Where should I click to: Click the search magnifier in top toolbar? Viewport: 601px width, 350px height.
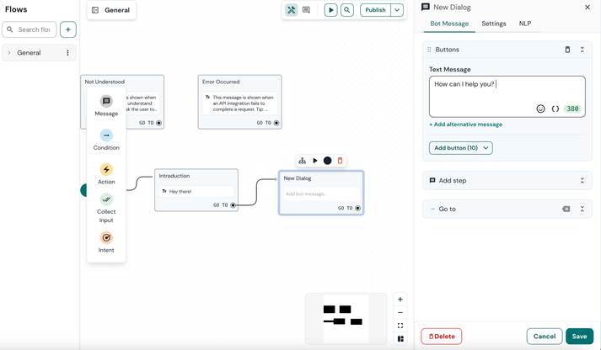click(347, 10)
